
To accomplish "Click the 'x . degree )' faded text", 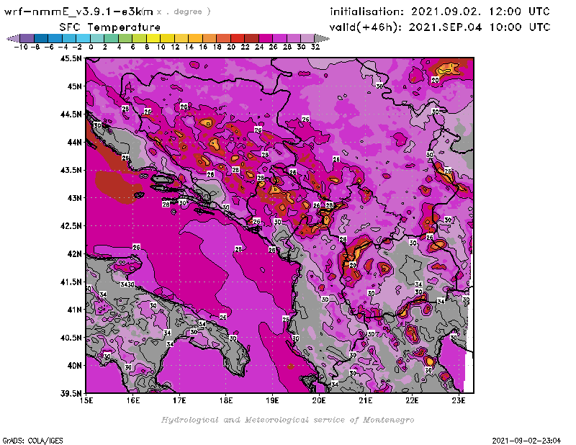I will [x=184, y=12].
